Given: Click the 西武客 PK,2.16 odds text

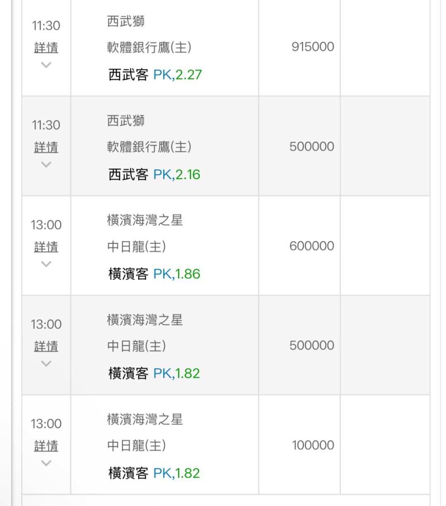Looking at the screenshot, I should [154, 174].
